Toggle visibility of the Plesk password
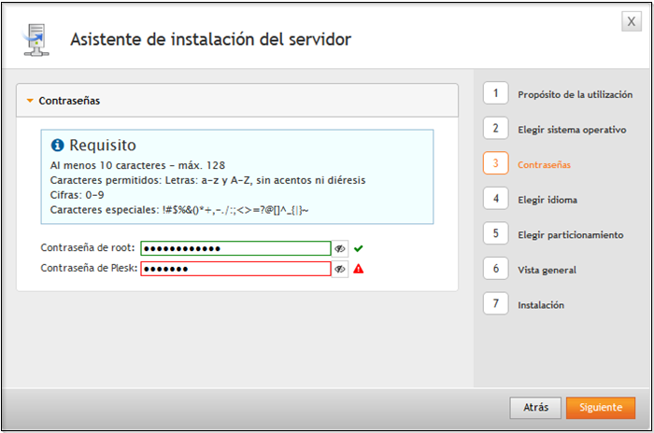Viewport: 654px width, 433px height. click(340, 269)
